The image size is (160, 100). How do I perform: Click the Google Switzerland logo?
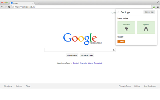82,39
